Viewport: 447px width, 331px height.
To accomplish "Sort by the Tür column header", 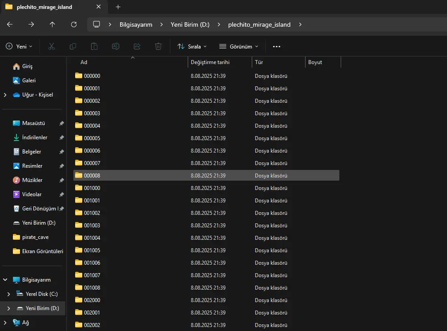I will pyautogui.click(x=278, y=62).
